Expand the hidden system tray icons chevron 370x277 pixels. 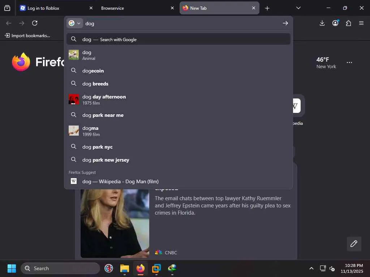tap(311, 268)
